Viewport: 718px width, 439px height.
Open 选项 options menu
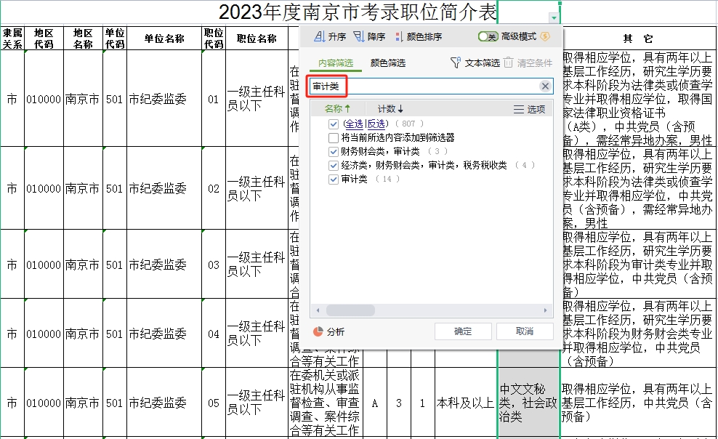coord(529,110)
